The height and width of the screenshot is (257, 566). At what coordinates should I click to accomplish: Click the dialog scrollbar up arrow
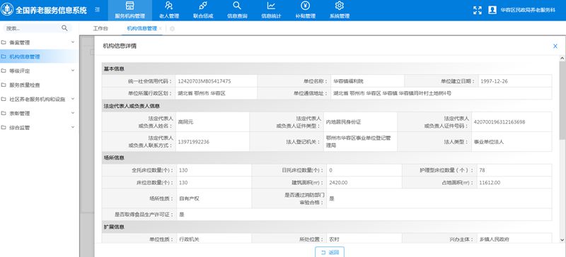click(x=562, y=59)
